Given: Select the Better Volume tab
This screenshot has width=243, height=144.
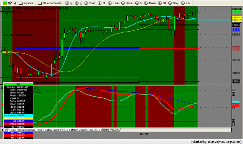Looking at the screenshot, I should point(110,130).
